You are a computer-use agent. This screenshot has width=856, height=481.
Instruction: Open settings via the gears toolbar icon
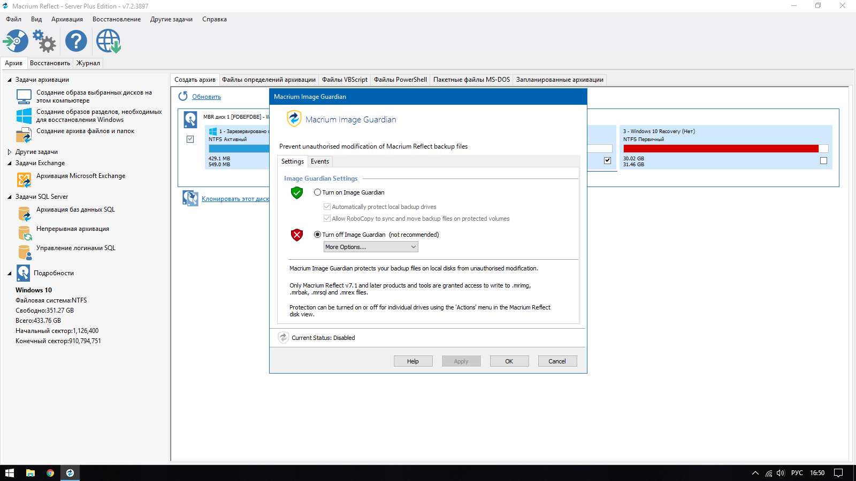44,41
